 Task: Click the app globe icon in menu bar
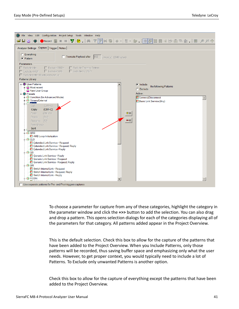[x=18, y=36]
